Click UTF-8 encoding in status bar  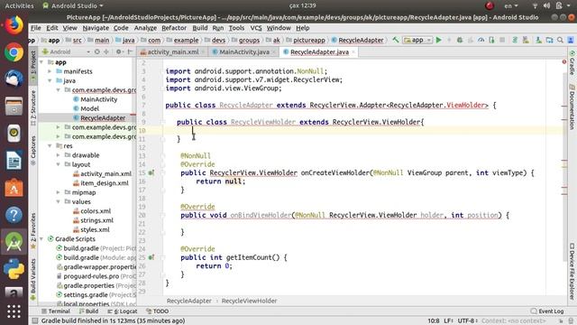click(467, 321)
